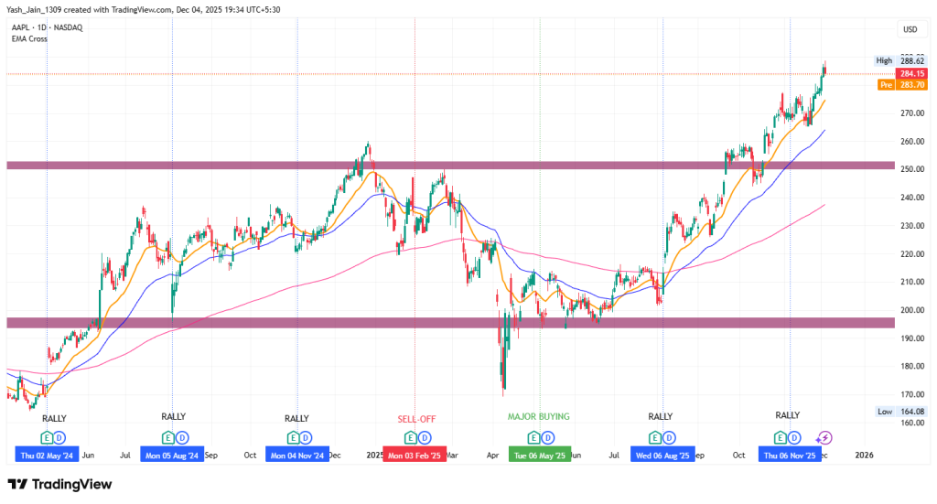Click dividend D icon above Tue 06 May '25
The image size is (937, 504).
coord(548,438)
